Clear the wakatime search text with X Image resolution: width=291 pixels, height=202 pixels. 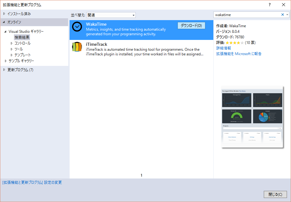(282, 15)
